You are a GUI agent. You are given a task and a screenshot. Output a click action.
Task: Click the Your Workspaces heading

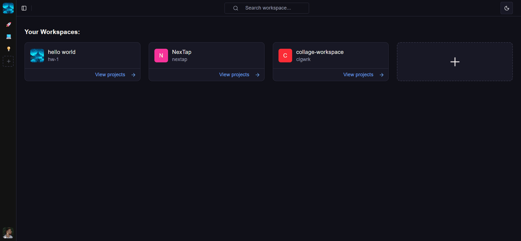coord(52,32)
